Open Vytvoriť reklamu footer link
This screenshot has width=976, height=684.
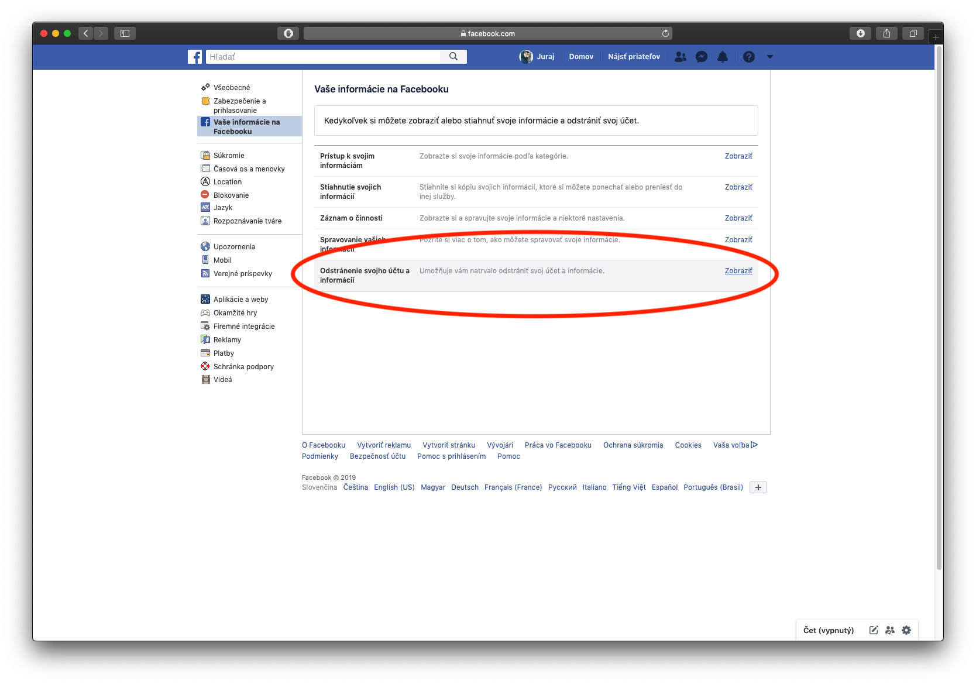pos(384,445)
